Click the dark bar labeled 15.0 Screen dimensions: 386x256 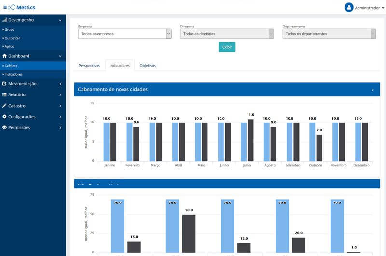click(x=134, y=247)
